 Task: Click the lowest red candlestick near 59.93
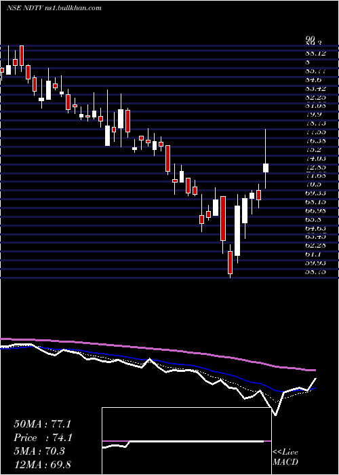[x=230, y=263]
